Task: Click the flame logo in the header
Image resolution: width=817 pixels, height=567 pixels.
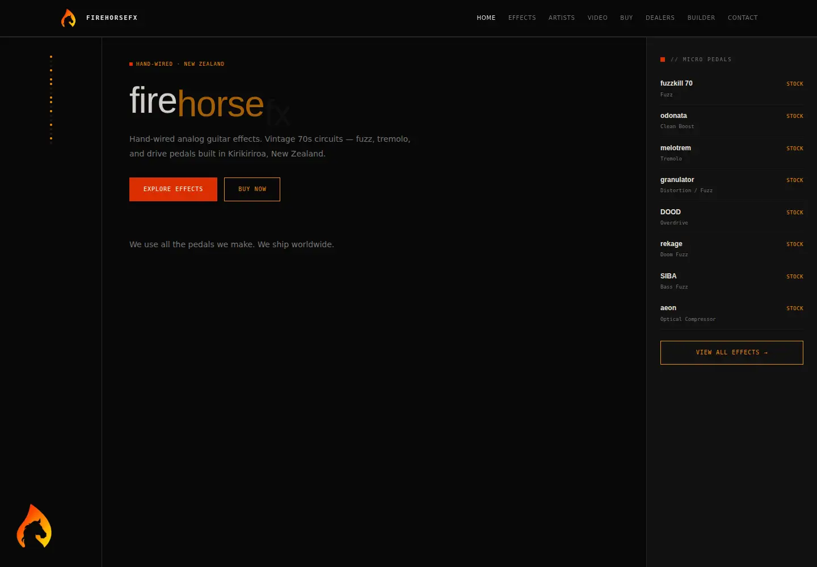Action: click(69, 18)
